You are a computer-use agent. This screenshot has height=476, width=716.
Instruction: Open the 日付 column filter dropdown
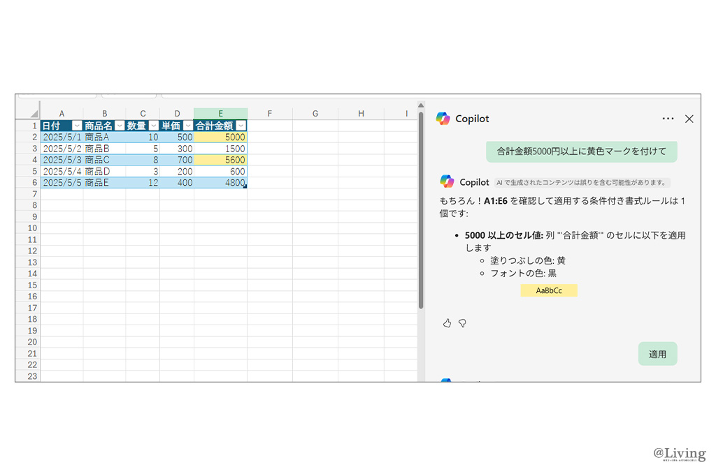click(x=77, y=126)
